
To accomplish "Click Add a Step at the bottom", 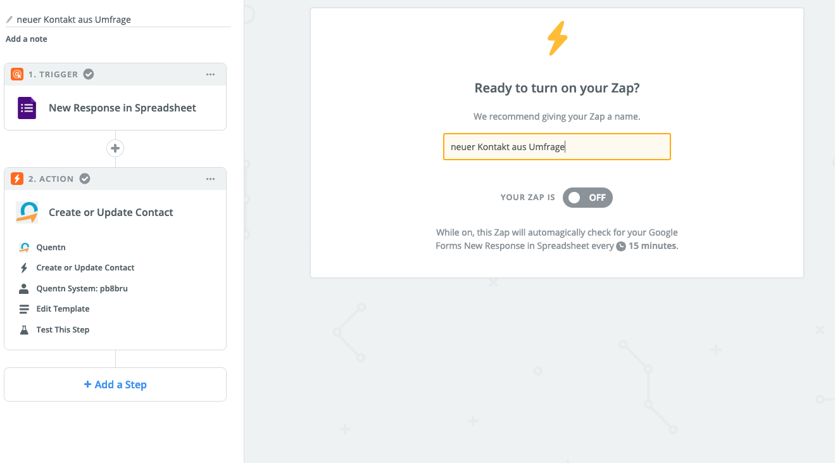I will click(115, 384).
